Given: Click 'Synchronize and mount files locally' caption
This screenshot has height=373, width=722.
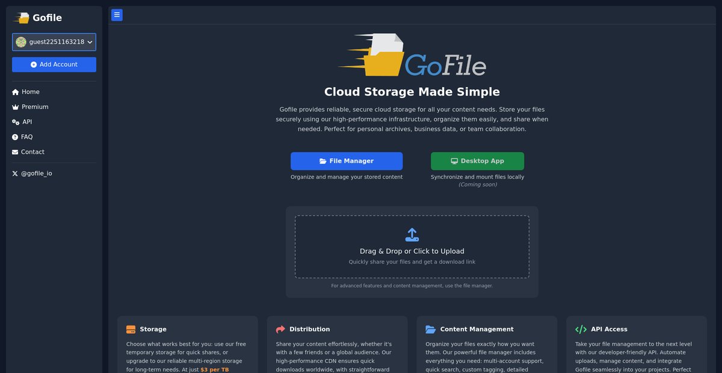Looking at the screenshot, I should coord(477,177).
